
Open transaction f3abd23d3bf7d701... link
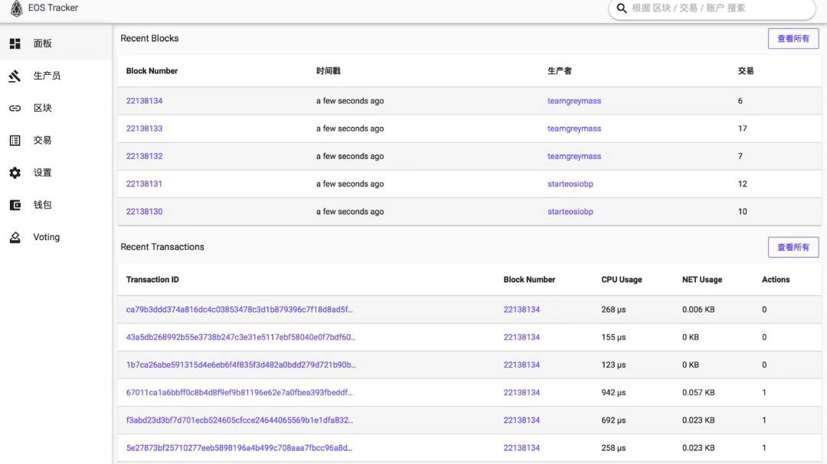[x=240, y=420]
